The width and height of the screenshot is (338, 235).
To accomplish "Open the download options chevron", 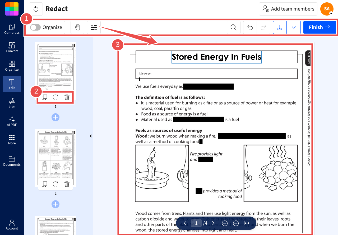I will pos(294,27).
